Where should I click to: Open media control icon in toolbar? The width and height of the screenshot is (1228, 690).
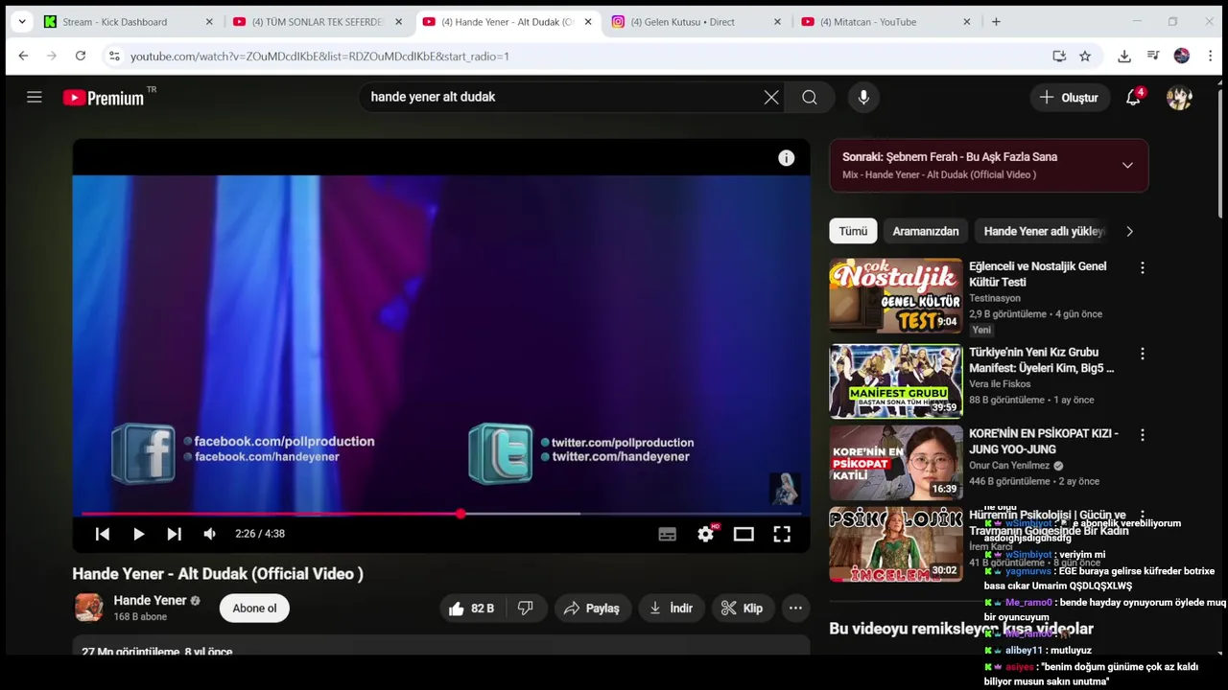tap(1153, 56)
